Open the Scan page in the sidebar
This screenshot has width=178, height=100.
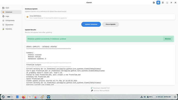(x=11, y=8)
